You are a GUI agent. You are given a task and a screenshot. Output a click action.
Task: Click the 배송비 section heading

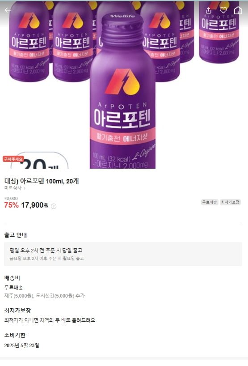pos(12,278)
